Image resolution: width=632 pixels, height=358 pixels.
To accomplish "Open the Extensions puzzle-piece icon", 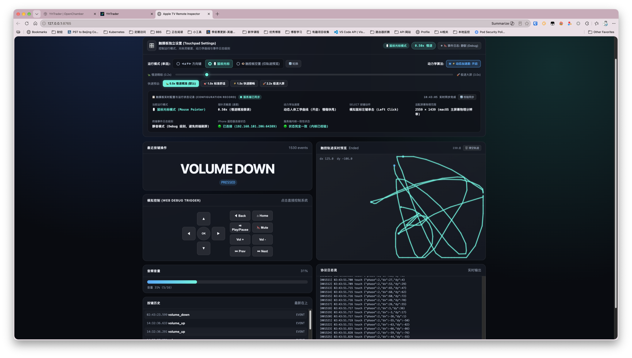I will click(587, 23).
